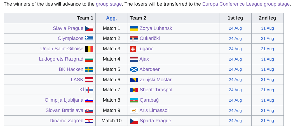Open the Europa Conference League group stage link
This screenshot has height=127, width=293.
pyautogui.click(x=246, y=4)
